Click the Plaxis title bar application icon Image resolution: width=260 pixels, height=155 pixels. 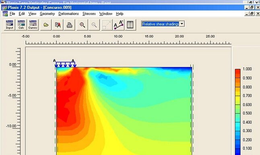pyautogui.click(x=4, y=8)
